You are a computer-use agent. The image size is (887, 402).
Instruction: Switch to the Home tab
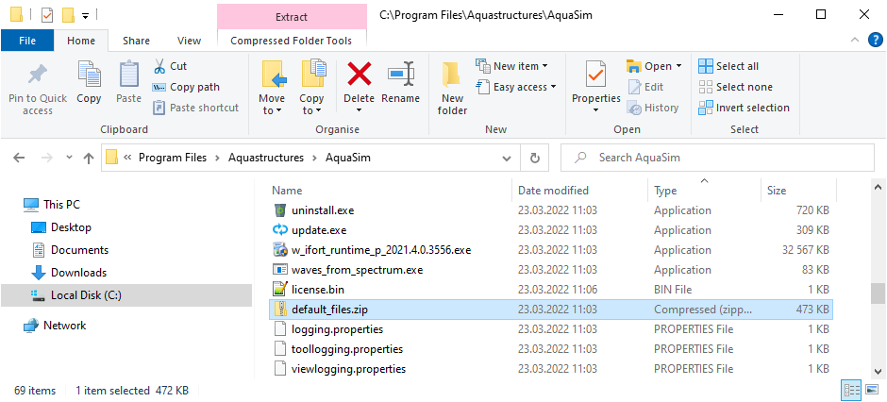click(x=81, y=41)
